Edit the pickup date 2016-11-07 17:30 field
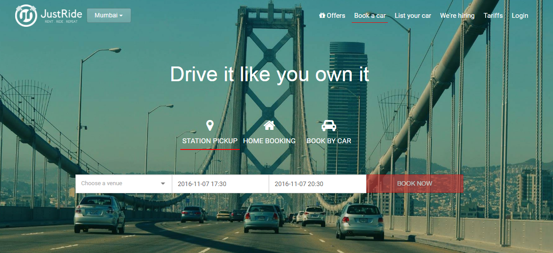Image resolution: width=553 pixels, height=253 pixels. [x=220, y=183]
